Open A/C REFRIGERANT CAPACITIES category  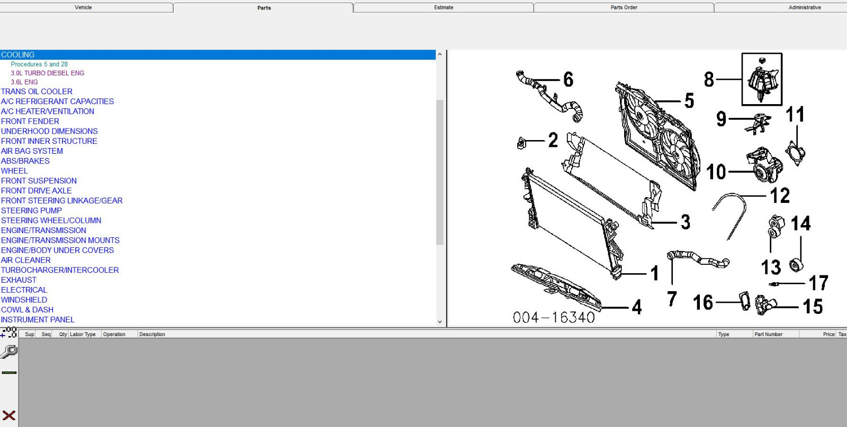click(x=57, y=101)
